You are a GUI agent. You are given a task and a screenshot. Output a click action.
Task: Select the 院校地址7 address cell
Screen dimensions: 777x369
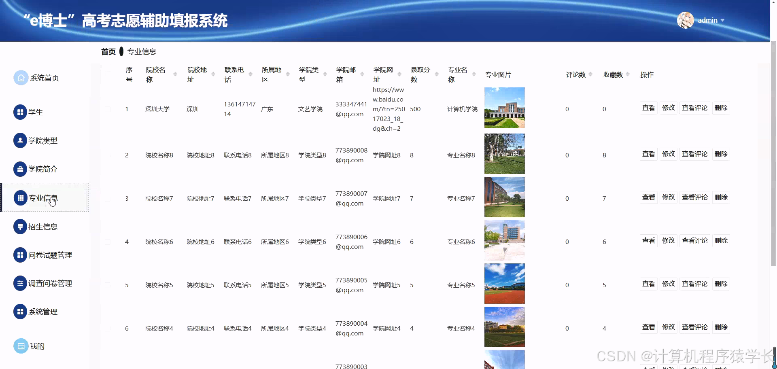200,199
